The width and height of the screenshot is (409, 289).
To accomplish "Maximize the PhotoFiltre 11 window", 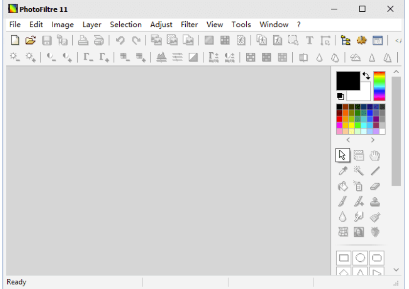I will pos(362,9).
